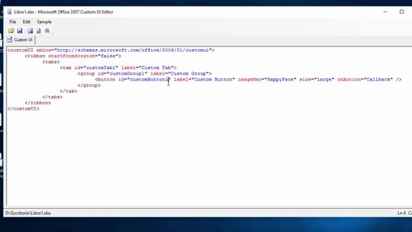Click the Generate Callbacks toolbar icon
The image size is (412, 232).
[47, 31]
